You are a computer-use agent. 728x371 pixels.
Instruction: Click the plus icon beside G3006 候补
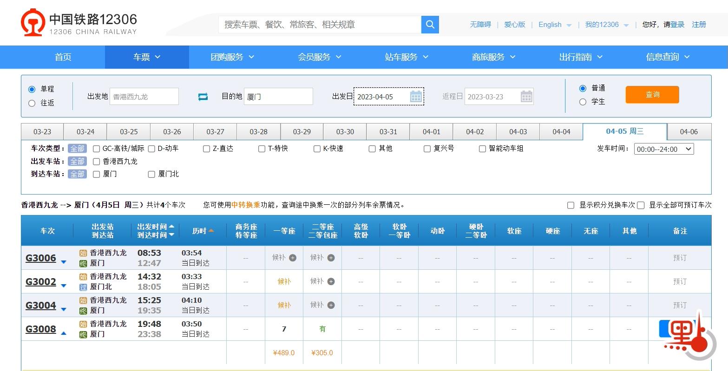tap(293, 257)
